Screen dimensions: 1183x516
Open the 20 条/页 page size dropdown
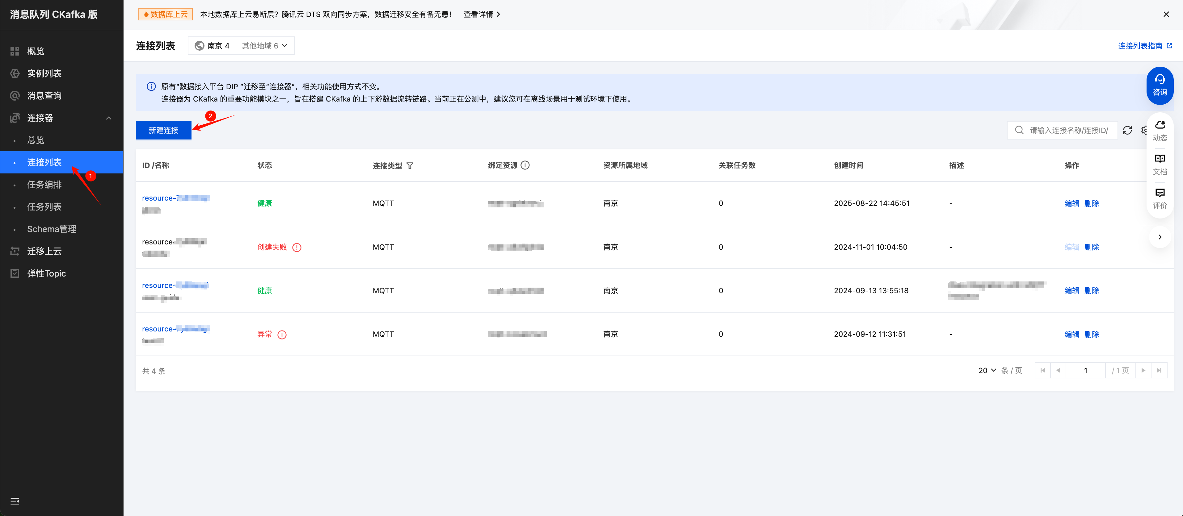click(x=987, y=370)
